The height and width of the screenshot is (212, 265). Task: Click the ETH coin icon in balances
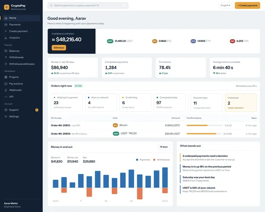tap(193, 41)
